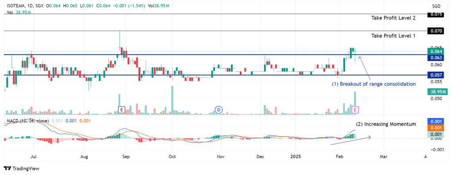Click the blue 0.057 support price tag

point(435,75)
